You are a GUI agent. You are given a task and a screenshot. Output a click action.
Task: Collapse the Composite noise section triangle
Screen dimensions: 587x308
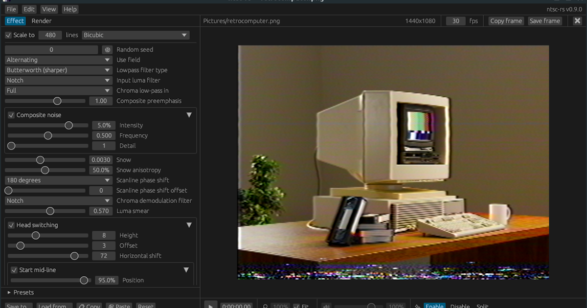click(189, 115)
